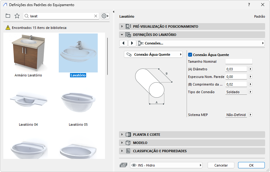Open the INS - Hidro layer dropdown
Image resolution: width=270 pixels, height=172 pixels.
pos(166,165)
